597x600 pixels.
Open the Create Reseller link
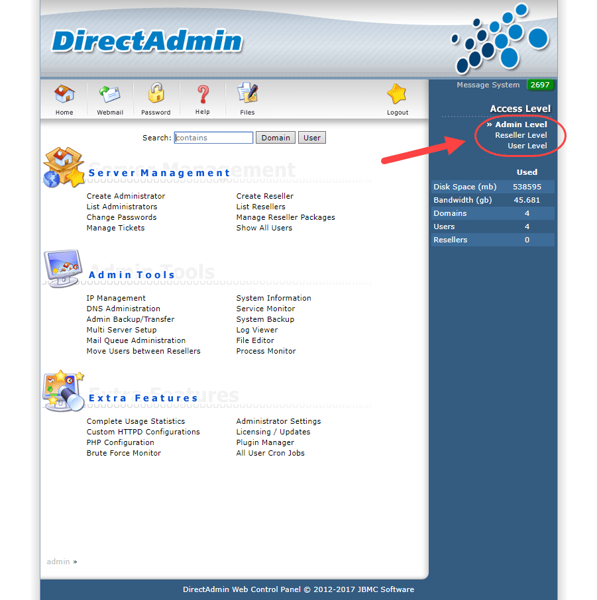[x=264, y=196]
